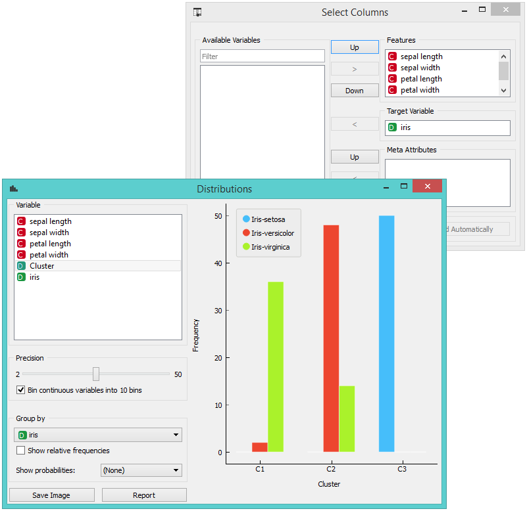Image resolution: width=527 pixels, height=511 pixels.
Task: Click the Filter input field
Action: 262,56
